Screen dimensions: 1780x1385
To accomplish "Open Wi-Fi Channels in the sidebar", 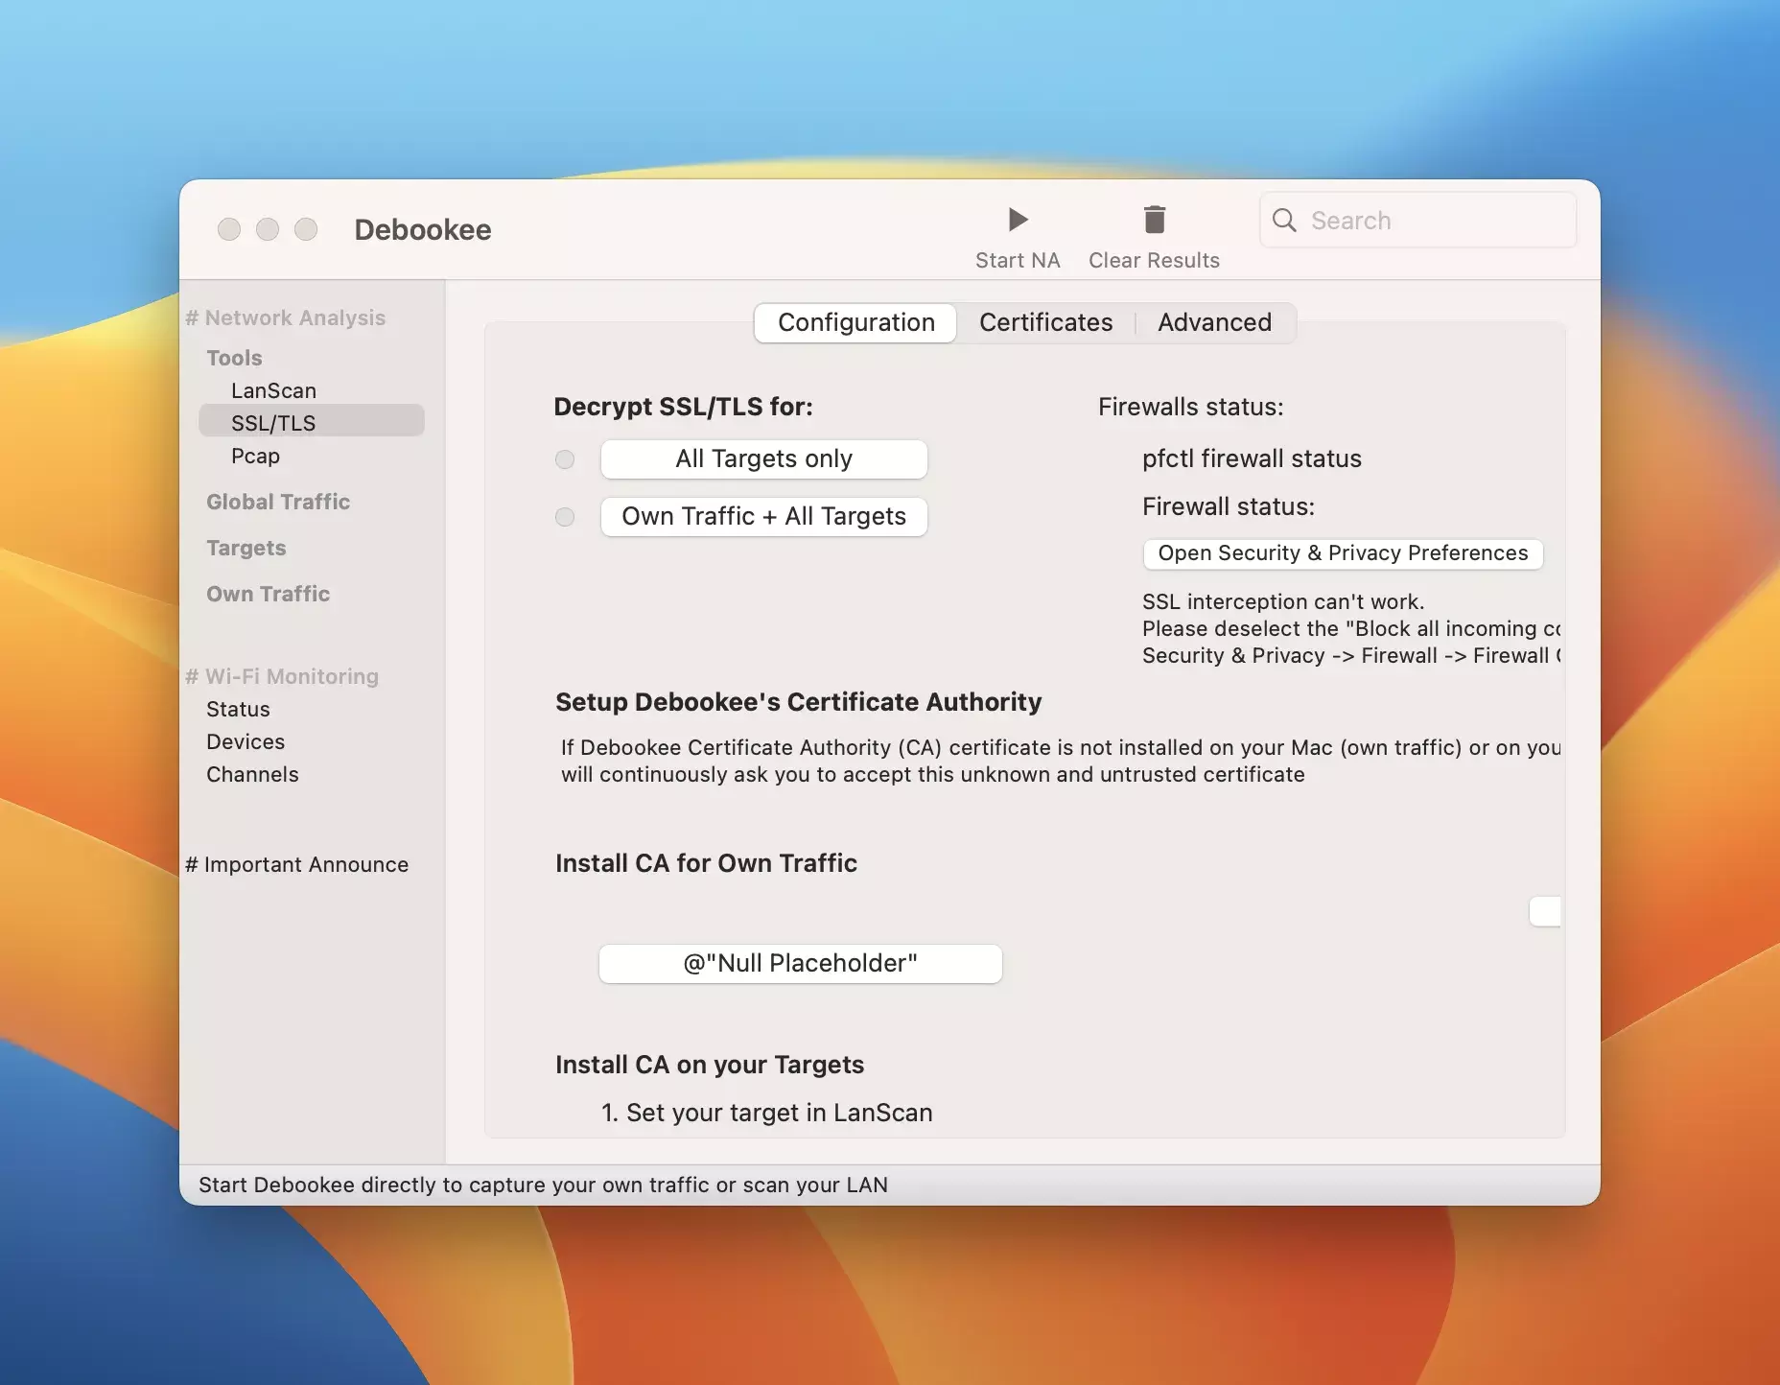I will (x=252, y=774).
